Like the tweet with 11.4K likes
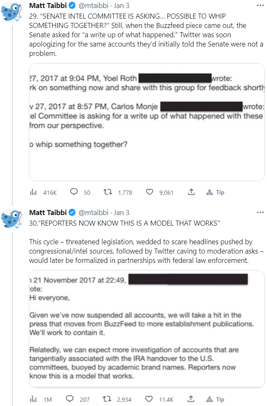 149,399
